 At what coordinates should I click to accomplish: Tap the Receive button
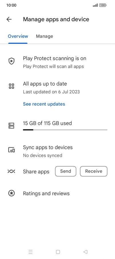click(x=94, y=171)
